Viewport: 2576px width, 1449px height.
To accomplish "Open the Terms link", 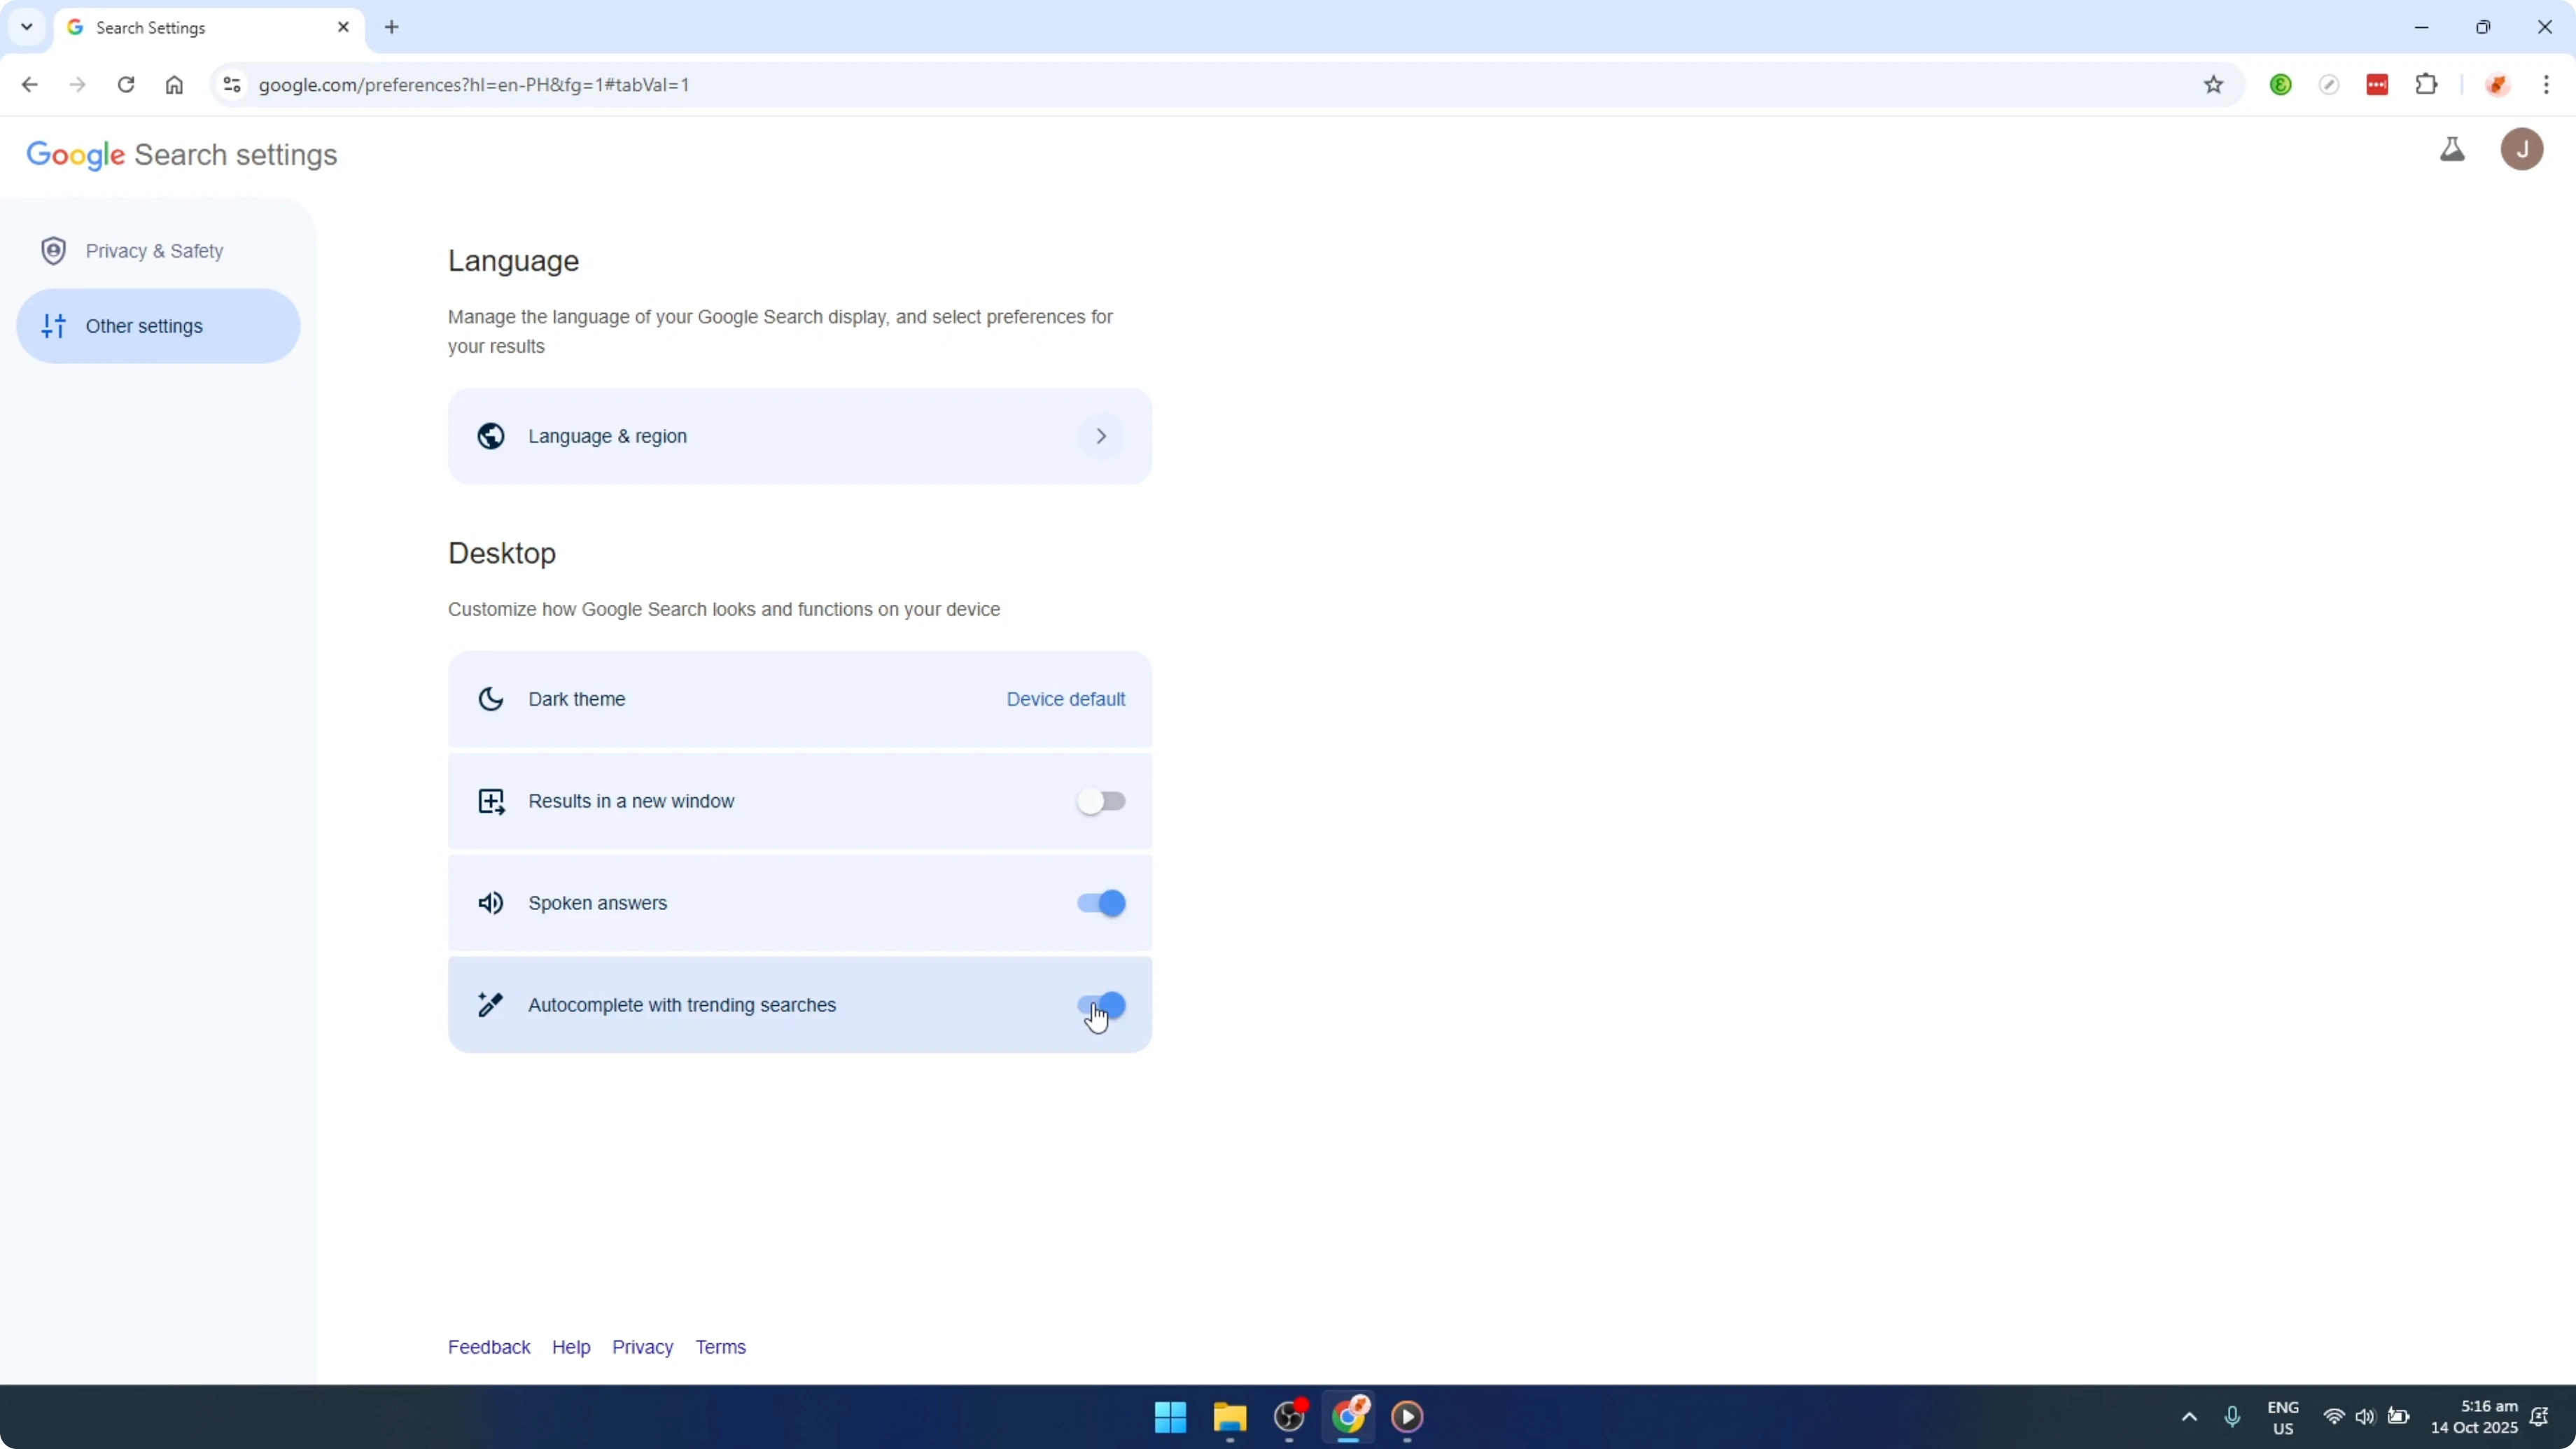I will pos(721,1347).
